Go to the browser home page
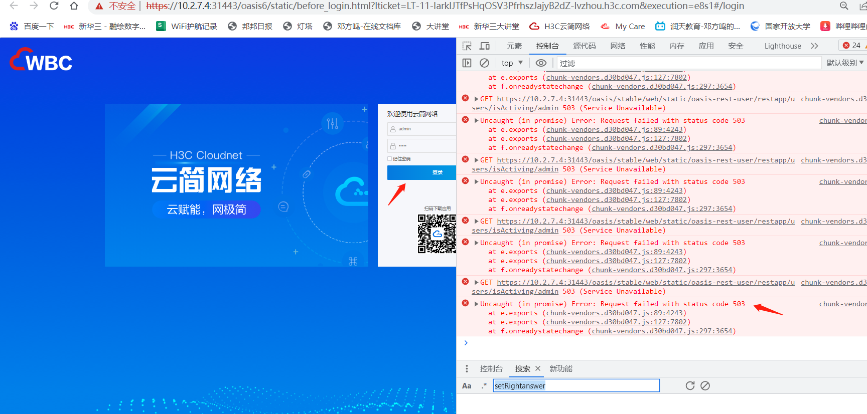 (x=74, y=6)
